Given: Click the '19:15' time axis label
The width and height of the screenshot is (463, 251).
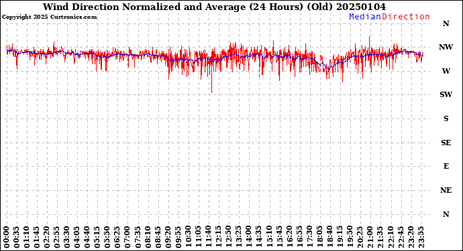Looking at the screenshot, I should pos(340,237).
